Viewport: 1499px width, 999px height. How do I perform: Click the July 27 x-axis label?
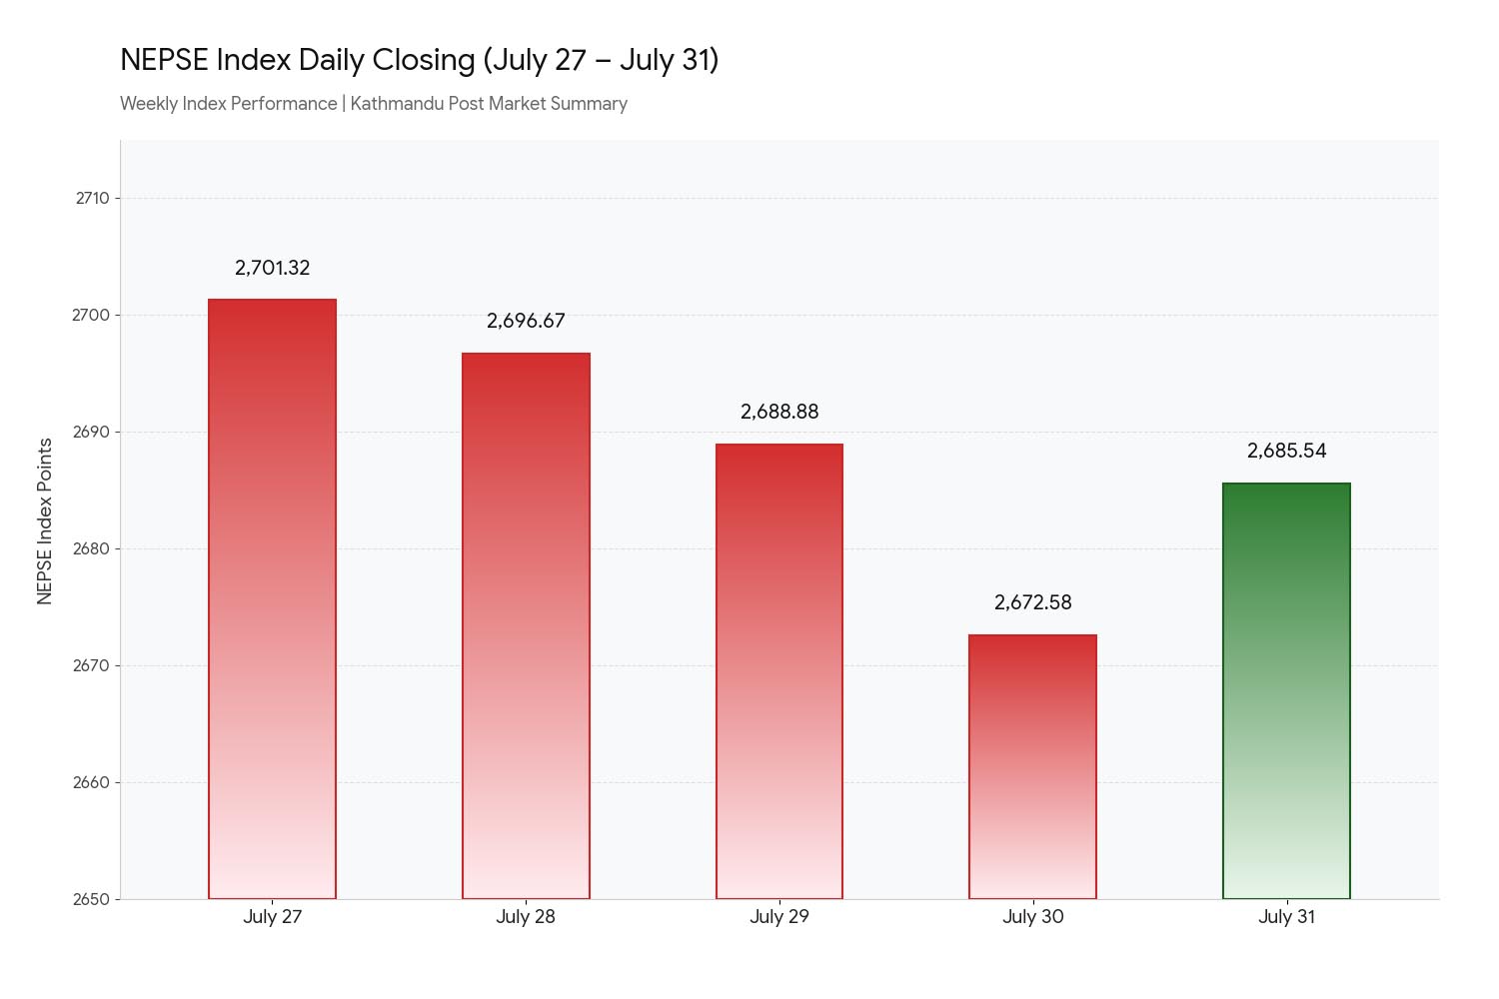click(x=272, y=916)
